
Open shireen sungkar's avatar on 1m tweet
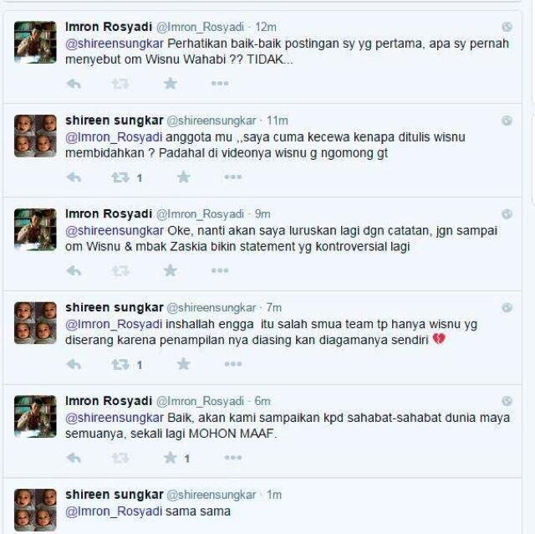[x=35, y=510]
